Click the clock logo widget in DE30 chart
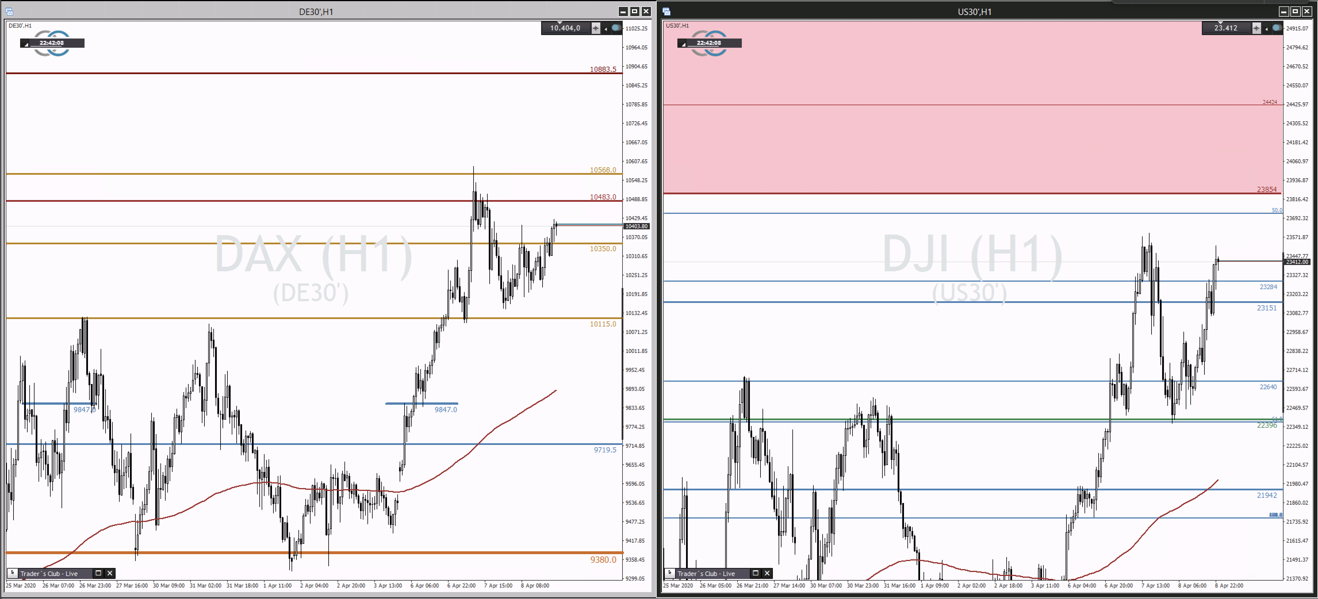The image size is (1318, 599). point(52,43)
